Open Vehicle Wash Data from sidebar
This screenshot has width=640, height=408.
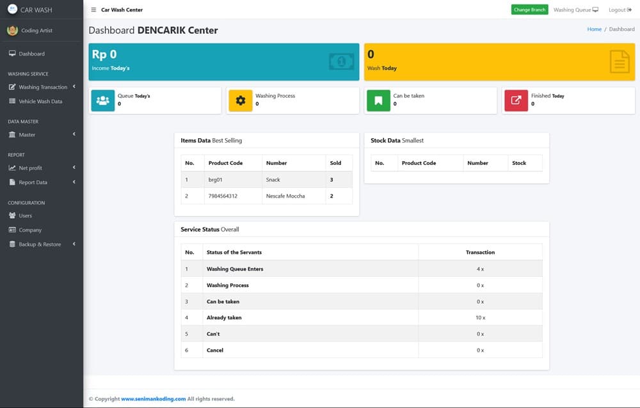pyautogui.click(x=40, y=101)
